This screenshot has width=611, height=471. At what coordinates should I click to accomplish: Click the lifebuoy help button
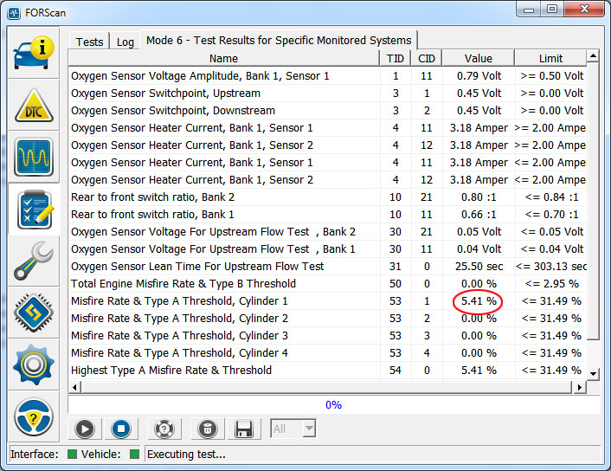(x=164, y=429)
